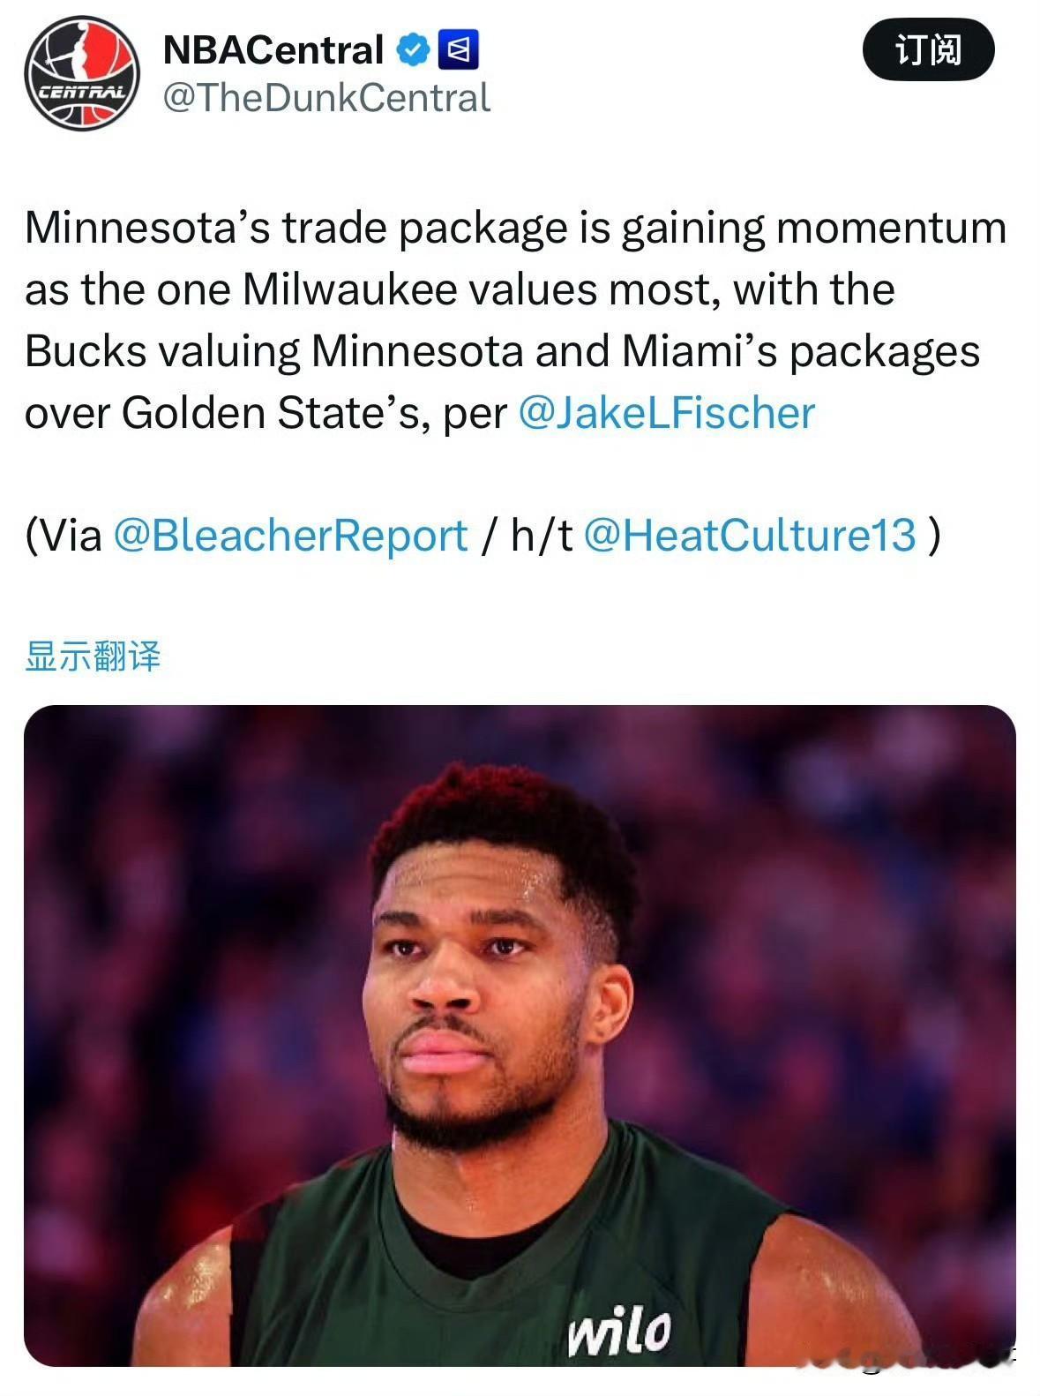The image size is (1040, 1396).
Task: Open the NBACentral display name
Action: click(x=273, y=49)
